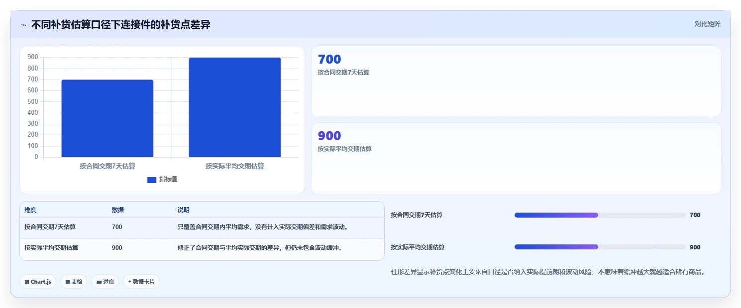This screenshot has width=741, height=308.
Task: Click the 进度 tag chip
Action: point(105,282)
